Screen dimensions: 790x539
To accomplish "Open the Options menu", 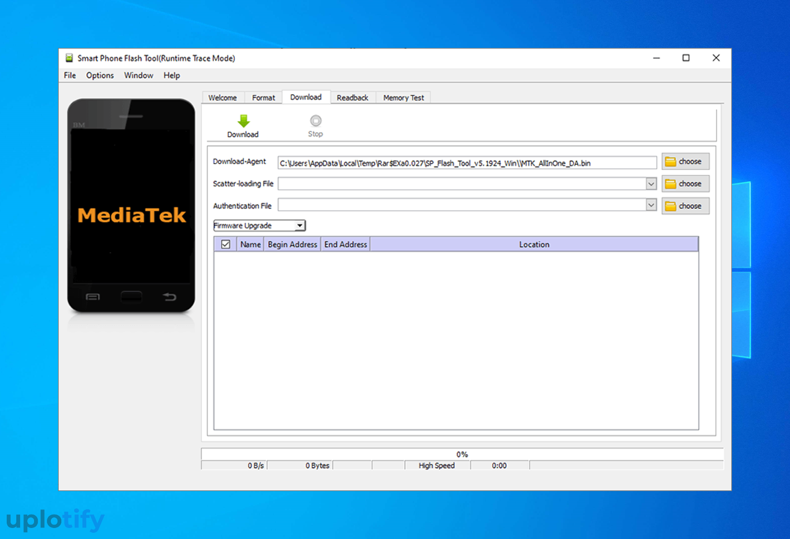I will (100, 75).
